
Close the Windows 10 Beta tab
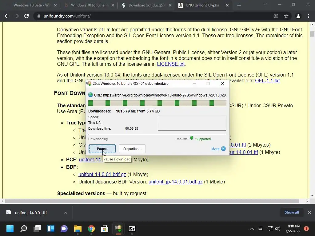tap(55, 5)
